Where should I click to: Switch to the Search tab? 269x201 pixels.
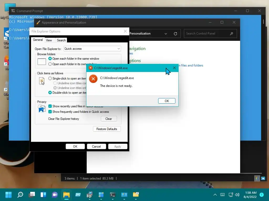click(61, 40)
